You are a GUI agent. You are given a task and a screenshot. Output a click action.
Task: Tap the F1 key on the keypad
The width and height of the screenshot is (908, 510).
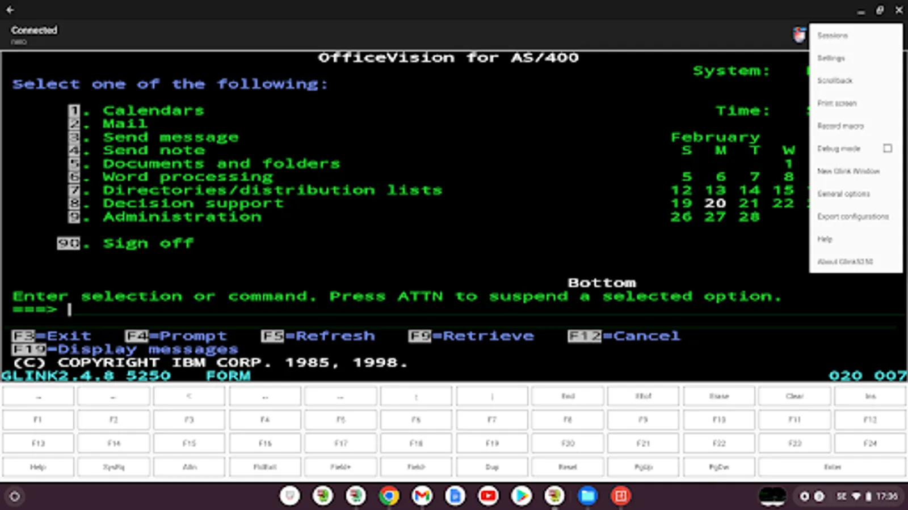pyautogui.click(x=38, y=420)
